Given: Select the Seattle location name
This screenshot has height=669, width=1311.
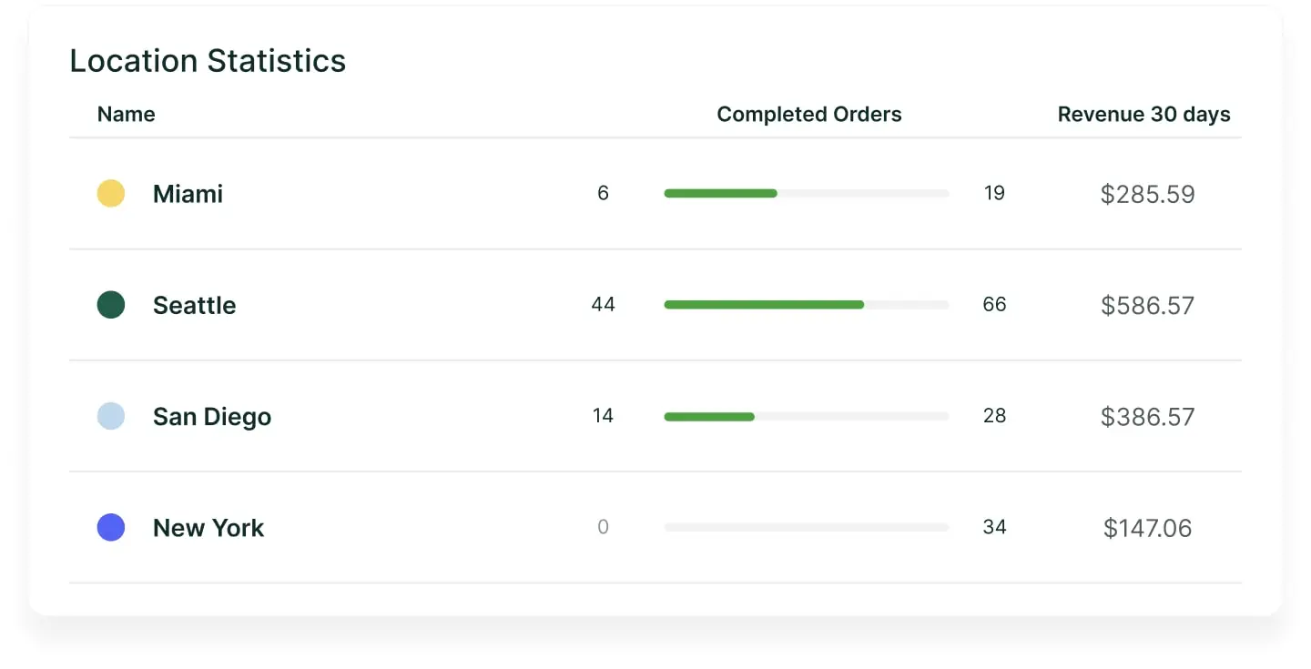Looking at the screenshot, I should tap(194, 305).
